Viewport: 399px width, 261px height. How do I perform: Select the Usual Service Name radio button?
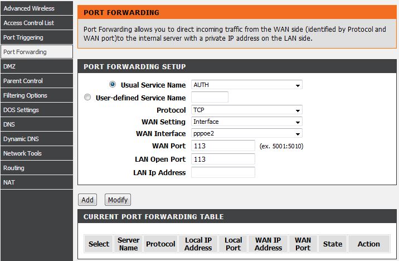click(x=113, y=85)
